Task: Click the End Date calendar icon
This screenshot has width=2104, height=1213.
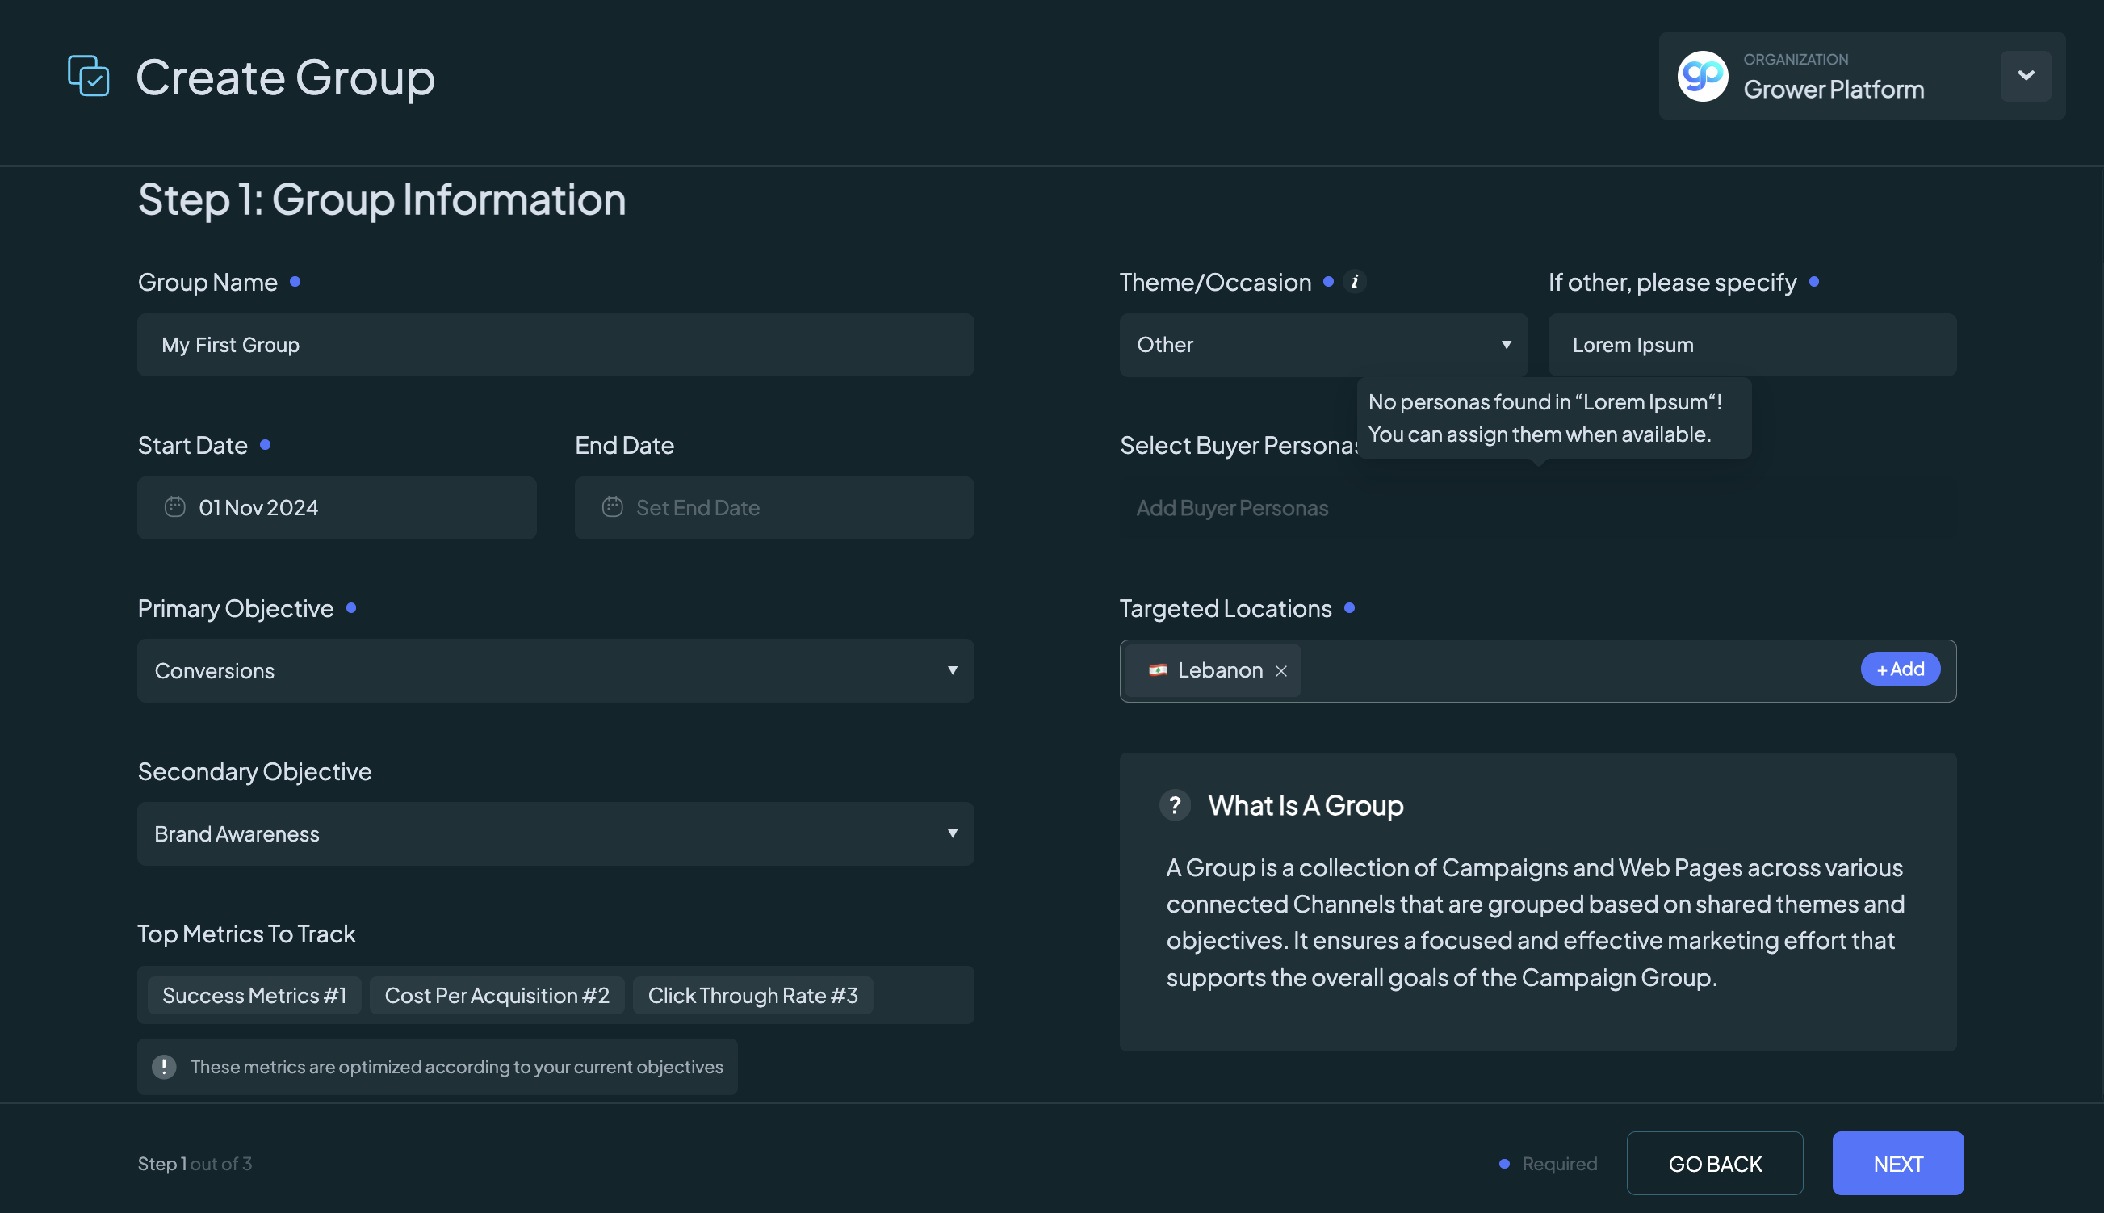Action: pyautogui.click(x=612, y=506)
